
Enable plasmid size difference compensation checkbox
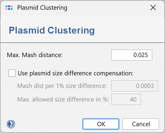coord(12,73)
